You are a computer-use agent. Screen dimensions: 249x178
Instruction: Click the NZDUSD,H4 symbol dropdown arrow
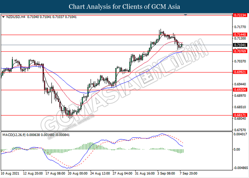point(4,17)
